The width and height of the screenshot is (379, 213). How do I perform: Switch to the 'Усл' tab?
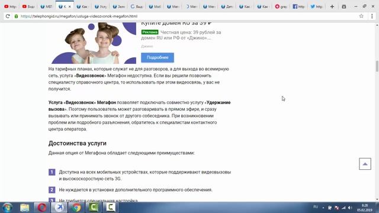(x=101, y=7)
